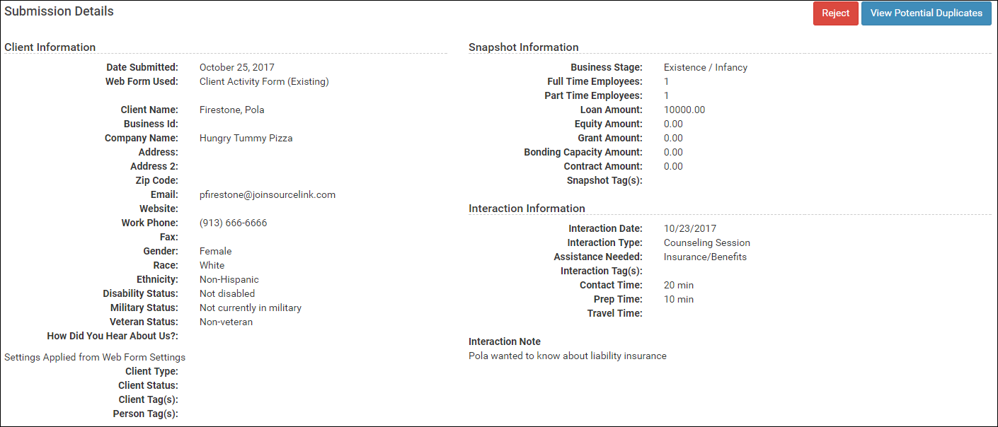Click the Client Tag(s) label

149,399
